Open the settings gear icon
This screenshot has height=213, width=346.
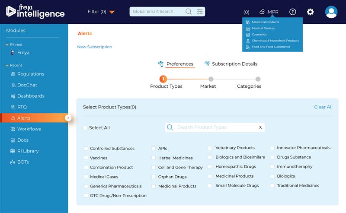point(310,12)
